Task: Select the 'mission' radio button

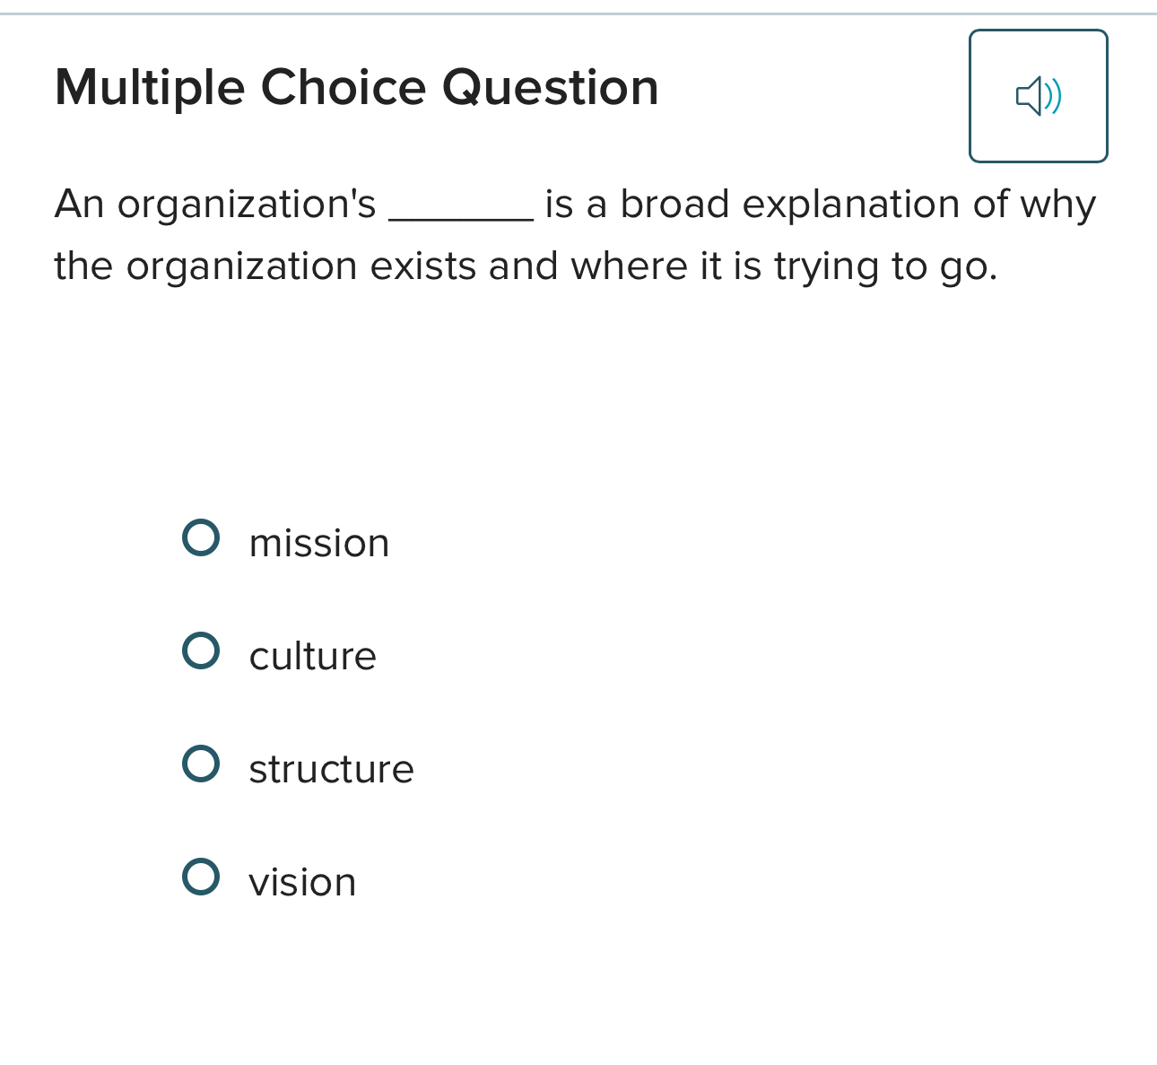Action: 201,538
